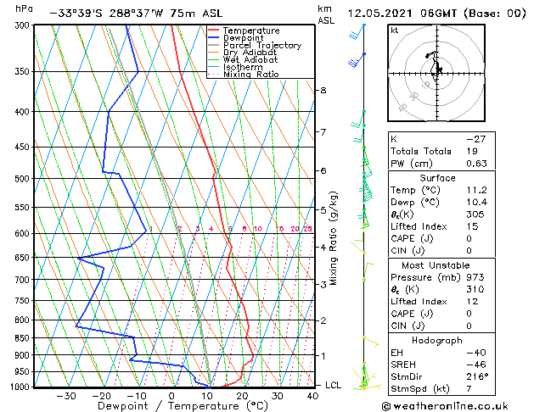Click the 'Dewpoint' legend entry
534x412 pixels.
pyautogui.click(x=243, y=38)
